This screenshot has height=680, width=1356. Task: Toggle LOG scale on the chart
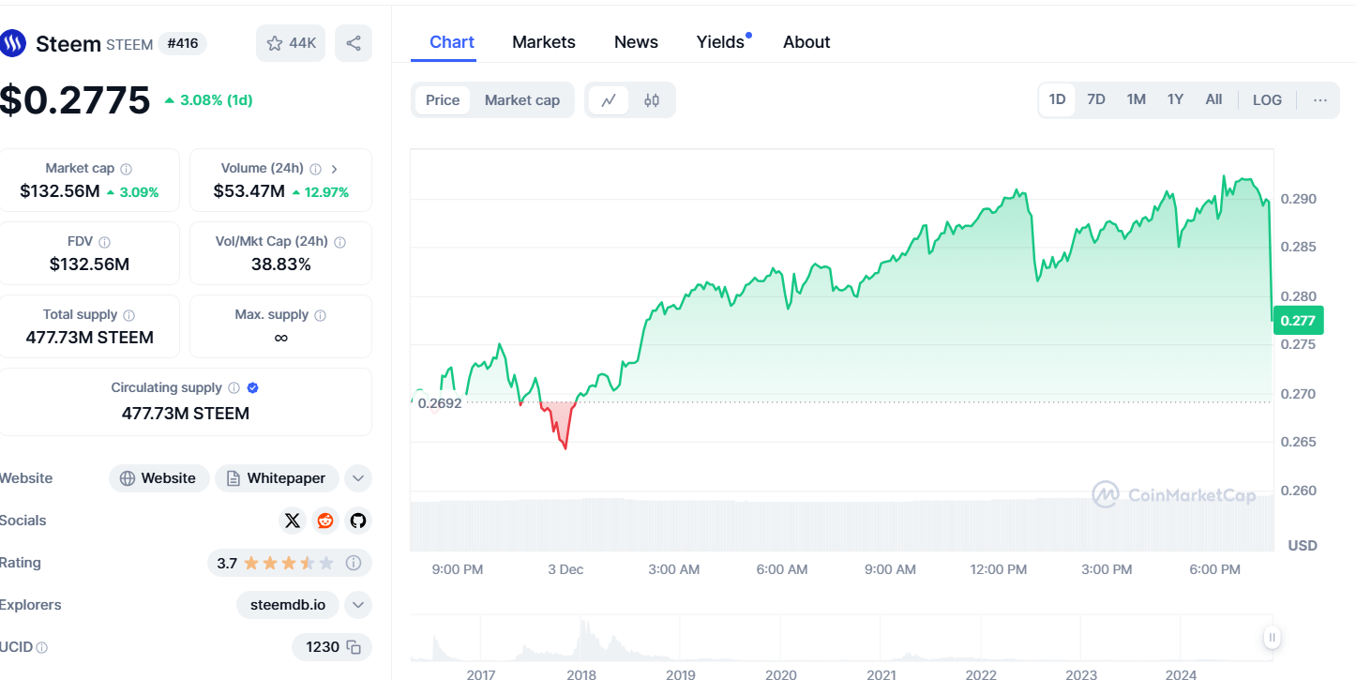point(1267,100)
